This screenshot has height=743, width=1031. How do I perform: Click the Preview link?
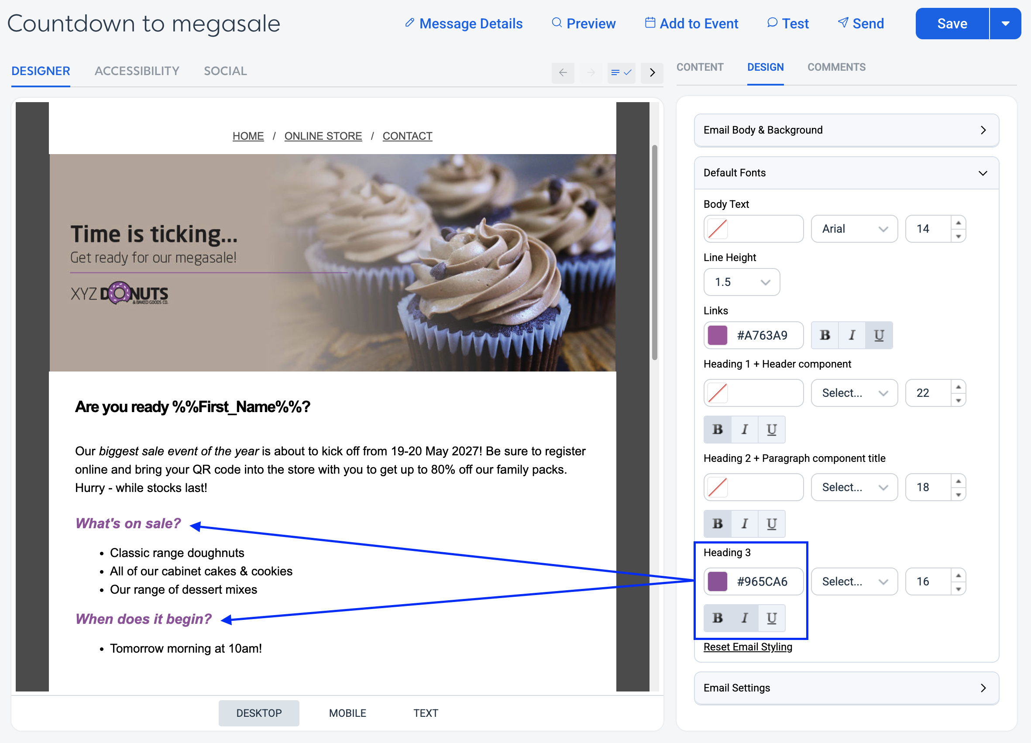pyautogui.click(x=584, y=24)
